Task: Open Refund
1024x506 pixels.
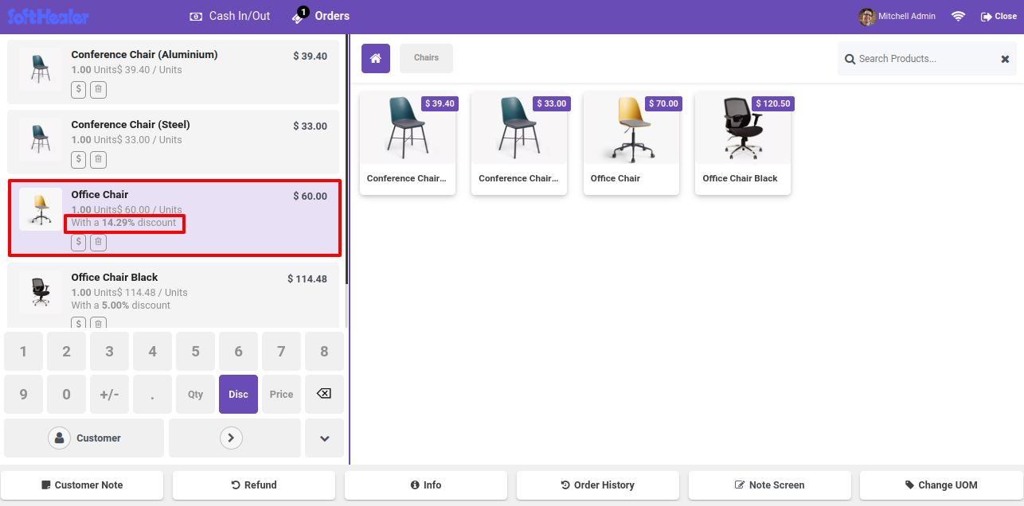Action: tap(254, 485)
